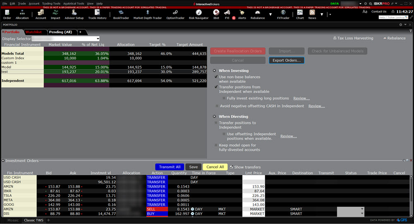Enable Use offsetting Independent positions when available

coord(224,134)
